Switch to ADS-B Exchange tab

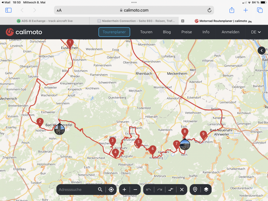(45, 21)
